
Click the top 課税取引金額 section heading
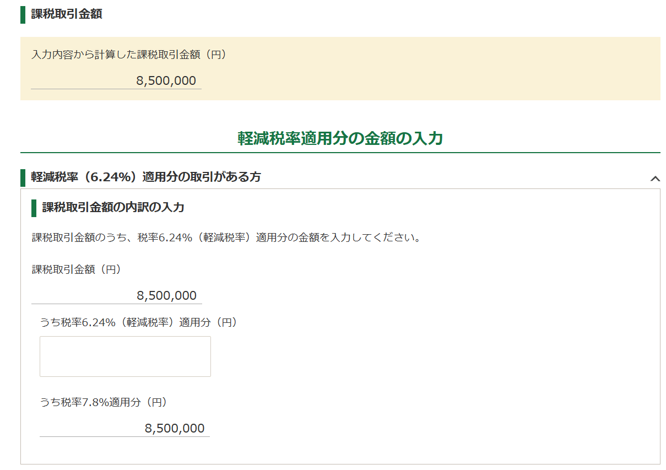67,14
